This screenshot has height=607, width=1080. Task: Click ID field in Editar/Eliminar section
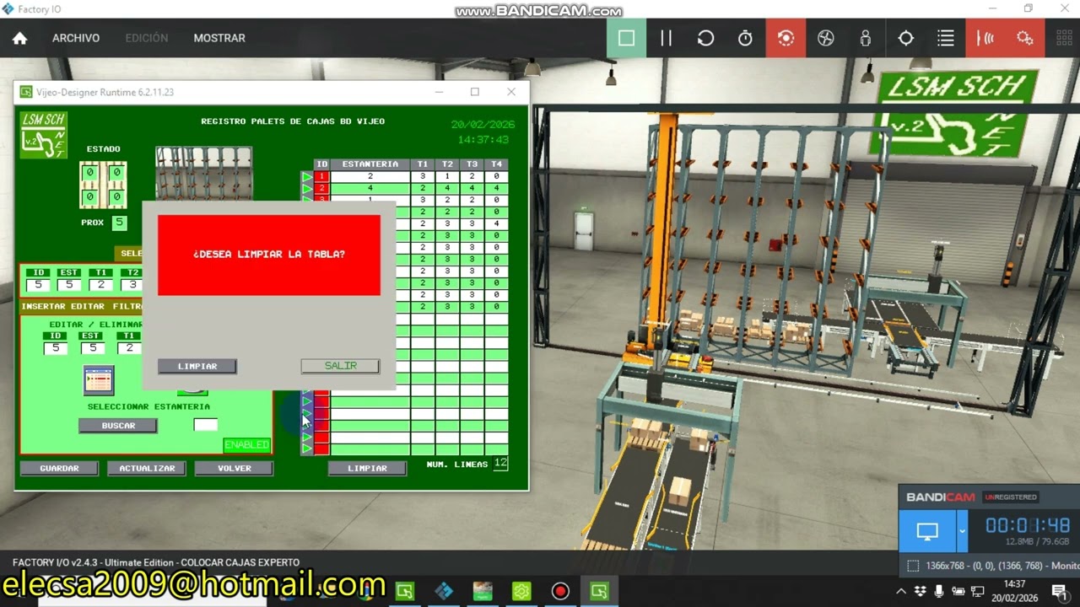(x=56, y=348)
